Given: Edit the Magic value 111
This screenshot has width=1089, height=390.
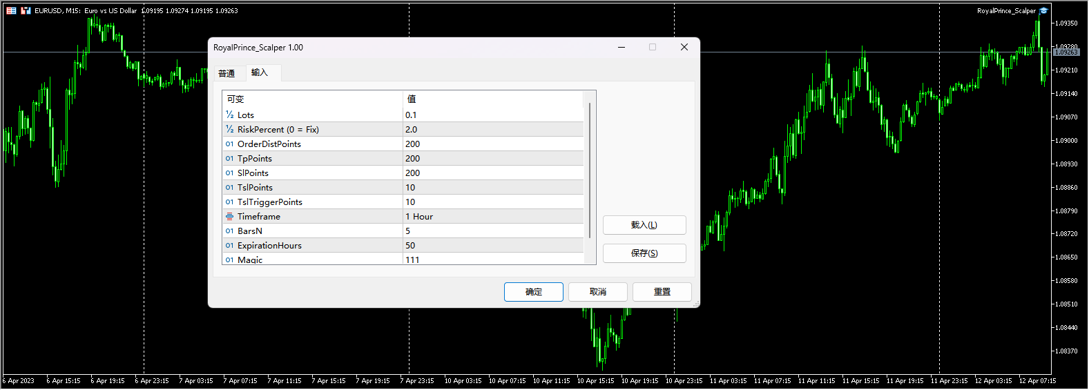Looking at the screenshot, I should coord(493,259).
